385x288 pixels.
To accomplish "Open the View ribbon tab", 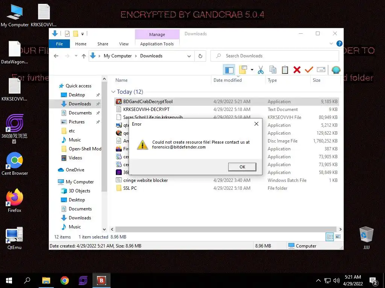I will (124, 44).
